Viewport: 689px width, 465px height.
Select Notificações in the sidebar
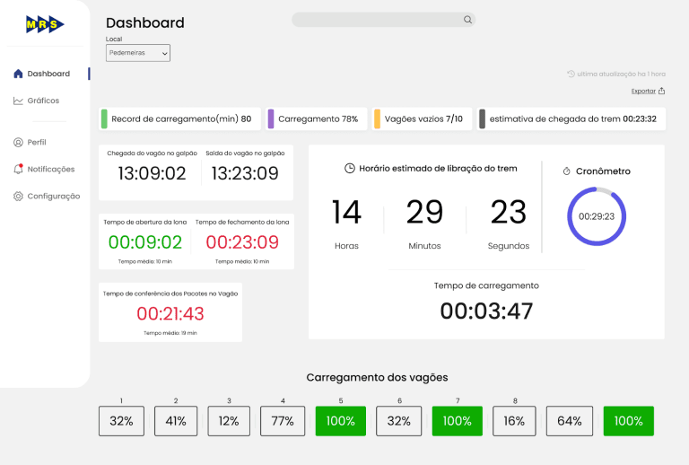point(50,169)
